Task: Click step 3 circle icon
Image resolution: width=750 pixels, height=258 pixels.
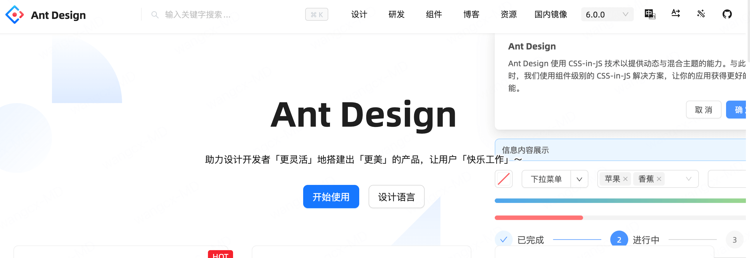Action: tap(735, 240)
